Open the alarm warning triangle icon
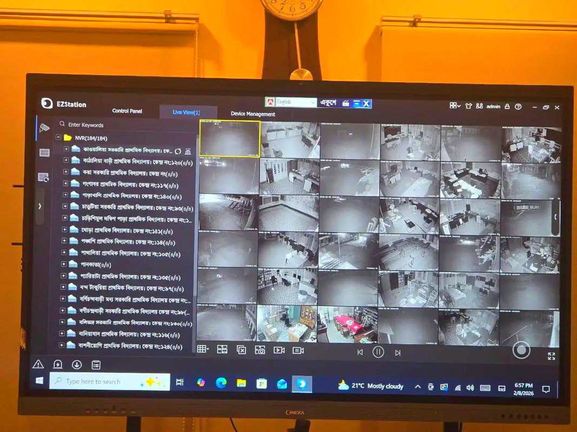 [x=38, y=364]
